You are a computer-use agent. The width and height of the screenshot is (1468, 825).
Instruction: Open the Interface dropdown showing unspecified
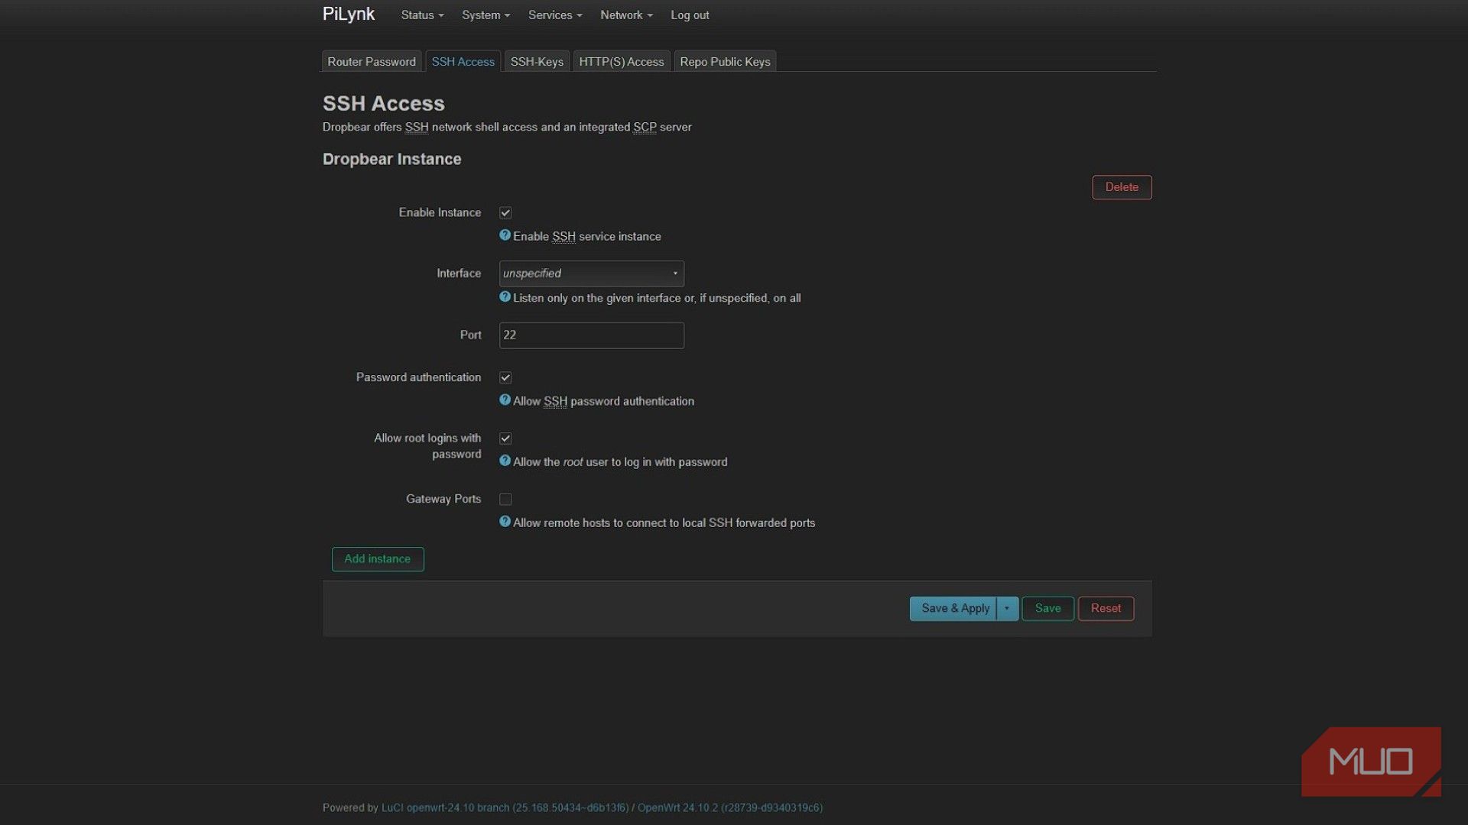pyautogui.click(x=591, y=273)
